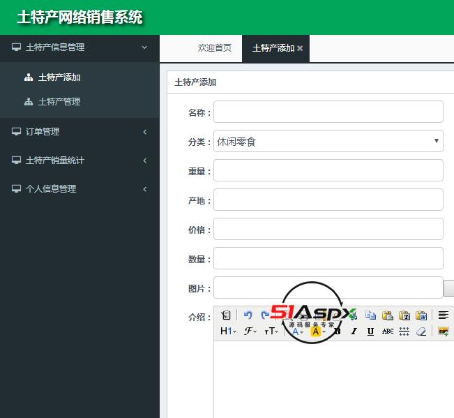This screenshot has height=418, width=454.
Task: Click the paste icon in editor toolbar
Action: (388, 315)
